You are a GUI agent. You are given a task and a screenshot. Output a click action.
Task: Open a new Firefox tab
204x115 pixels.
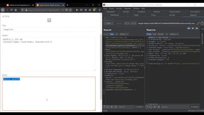pyautogui.click(x=67, y=5)
